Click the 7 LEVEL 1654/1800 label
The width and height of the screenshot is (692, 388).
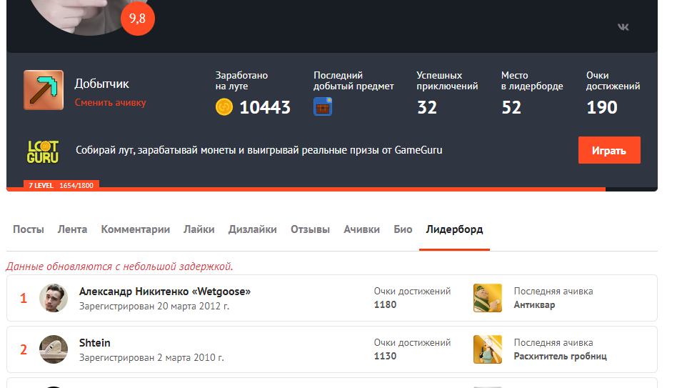point(61,185)
